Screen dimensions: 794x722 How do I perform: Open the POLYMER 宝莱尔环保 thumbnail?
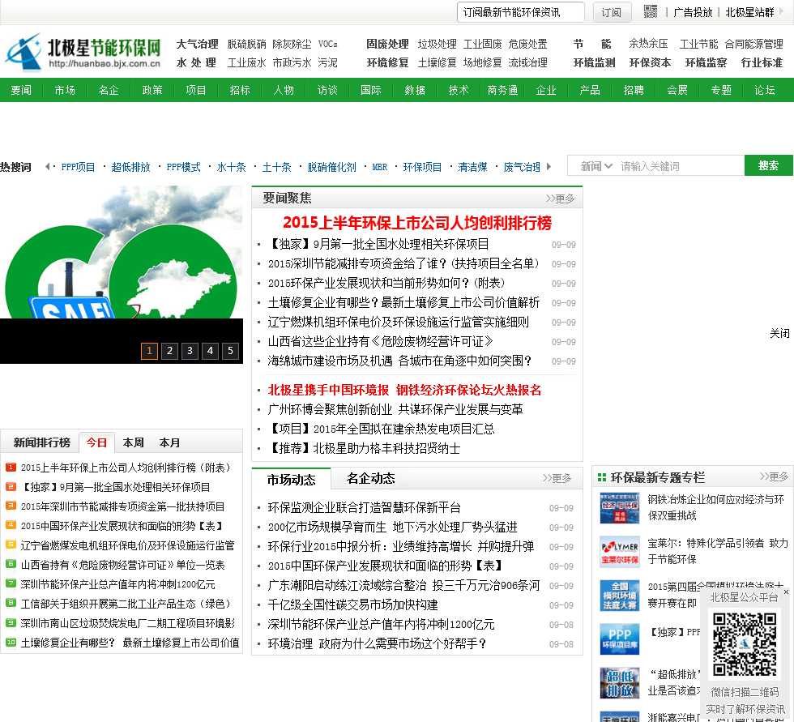(x=619, y=551)
